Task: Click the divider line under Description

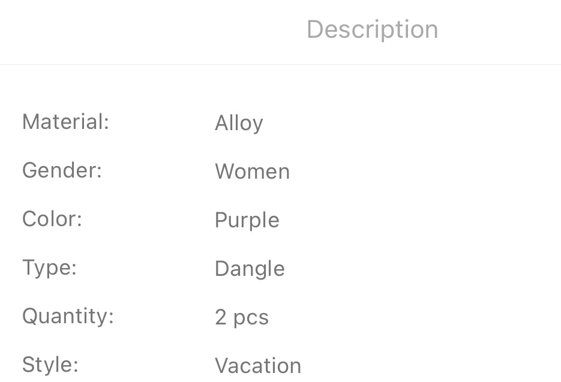Action: click(280, 64)
